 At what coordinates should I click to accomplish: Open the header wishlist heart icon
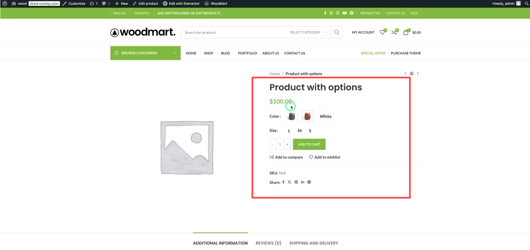383,32
